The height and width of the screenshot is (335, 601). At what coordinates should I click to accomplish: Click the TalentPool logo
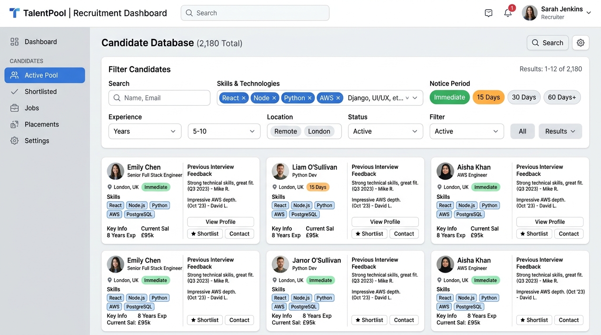click(x=15, y=13)
